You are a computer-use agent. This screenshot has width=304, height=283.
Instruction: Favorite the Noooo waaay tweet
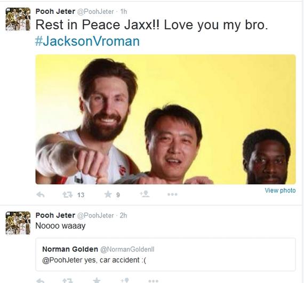[x=97, y=280]
